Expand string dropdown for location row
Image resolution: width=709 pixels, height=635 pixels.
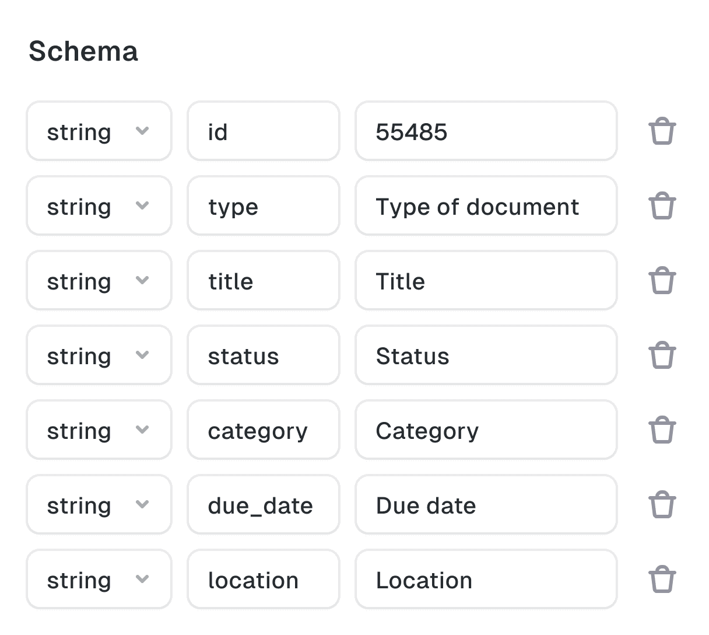coord(99,580)
